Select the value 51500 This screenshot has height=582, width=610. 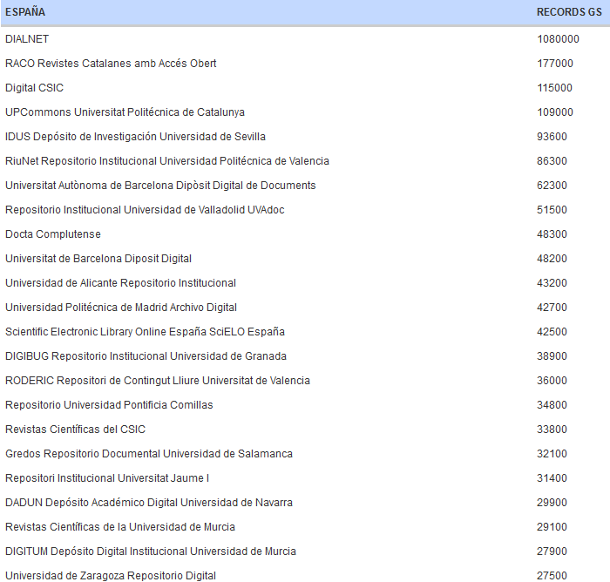pos(552,210)
